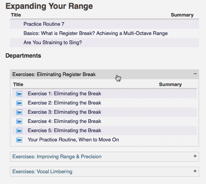The height and width of the screenshot is (184, 206).
Task: Click plus icon on Improving Range & Precision
Action: [x=195, y=156]
